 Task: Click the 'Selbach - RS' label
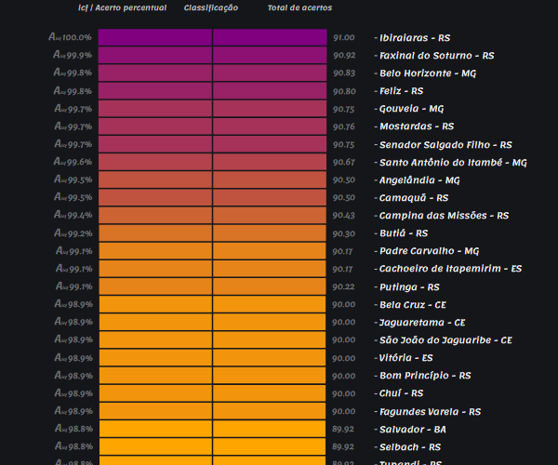[x=410, y=447]
